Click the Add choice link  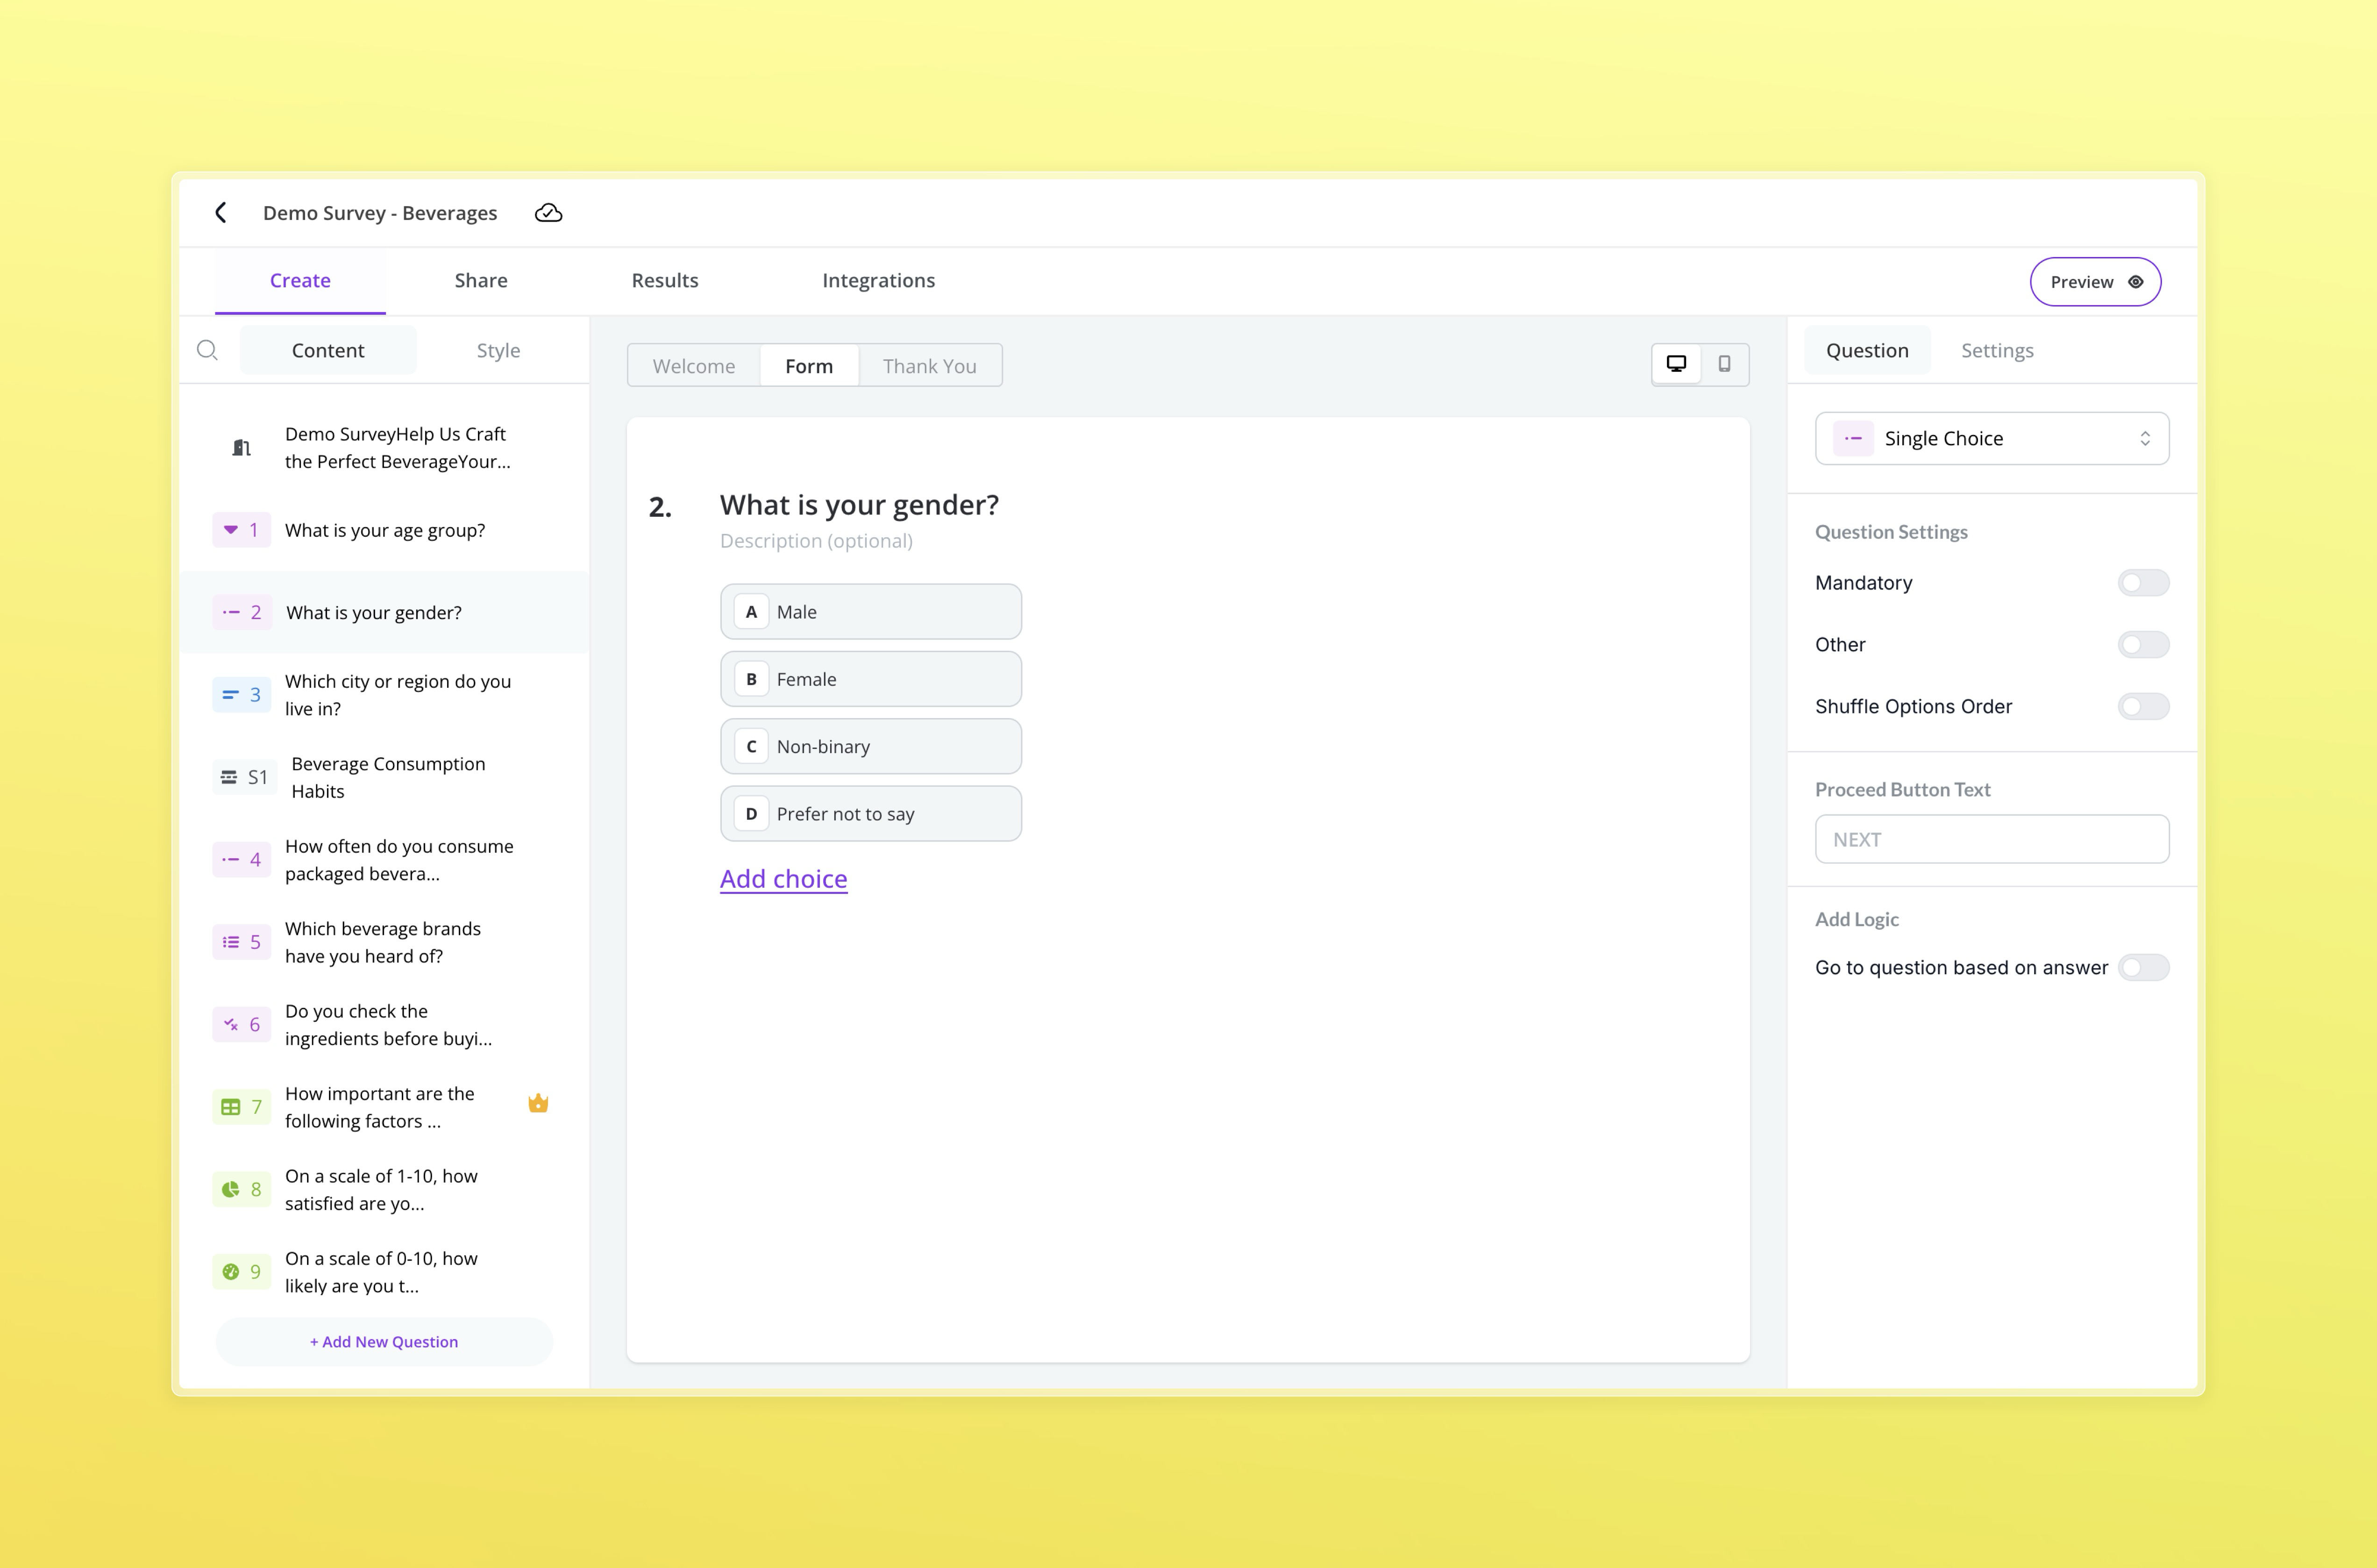pyautogui.click(x=784, y=879)
